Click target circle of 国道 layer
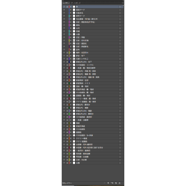 (120, 123)
